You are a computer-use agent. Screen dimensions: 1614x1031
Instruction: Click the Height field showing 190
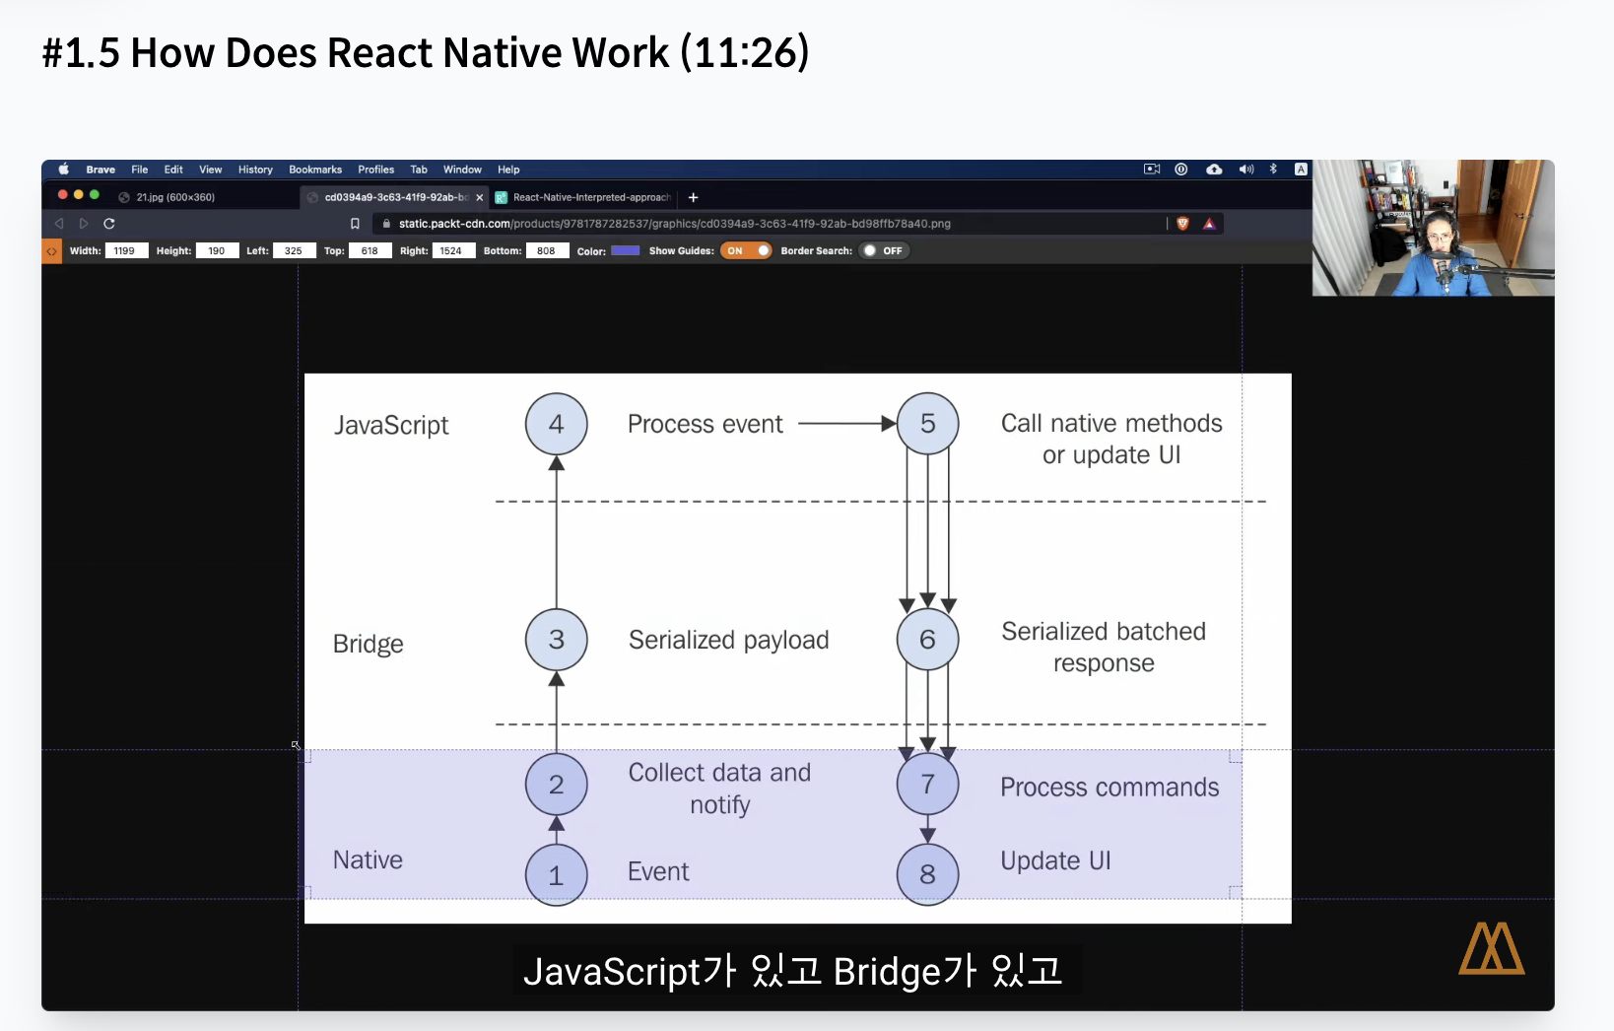pos(217,251)
